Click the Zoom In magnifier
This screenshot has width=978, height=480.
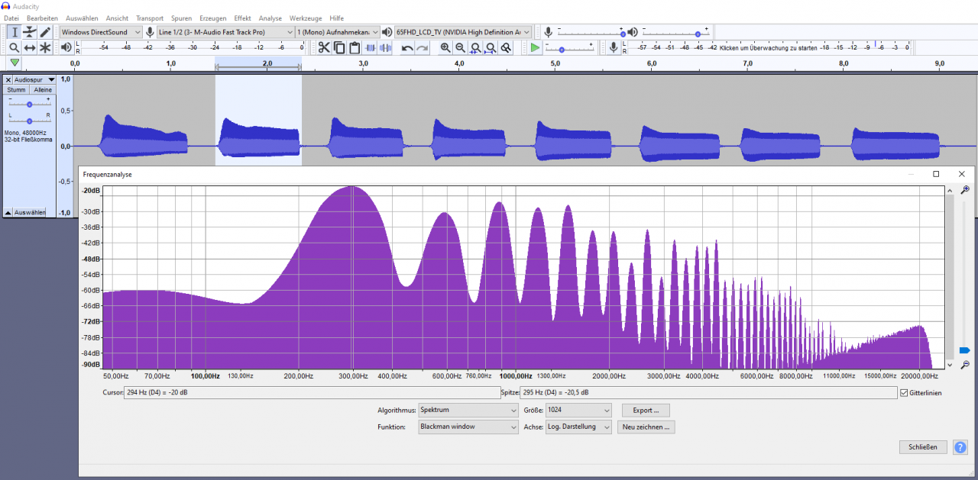[x=445, y=48]
